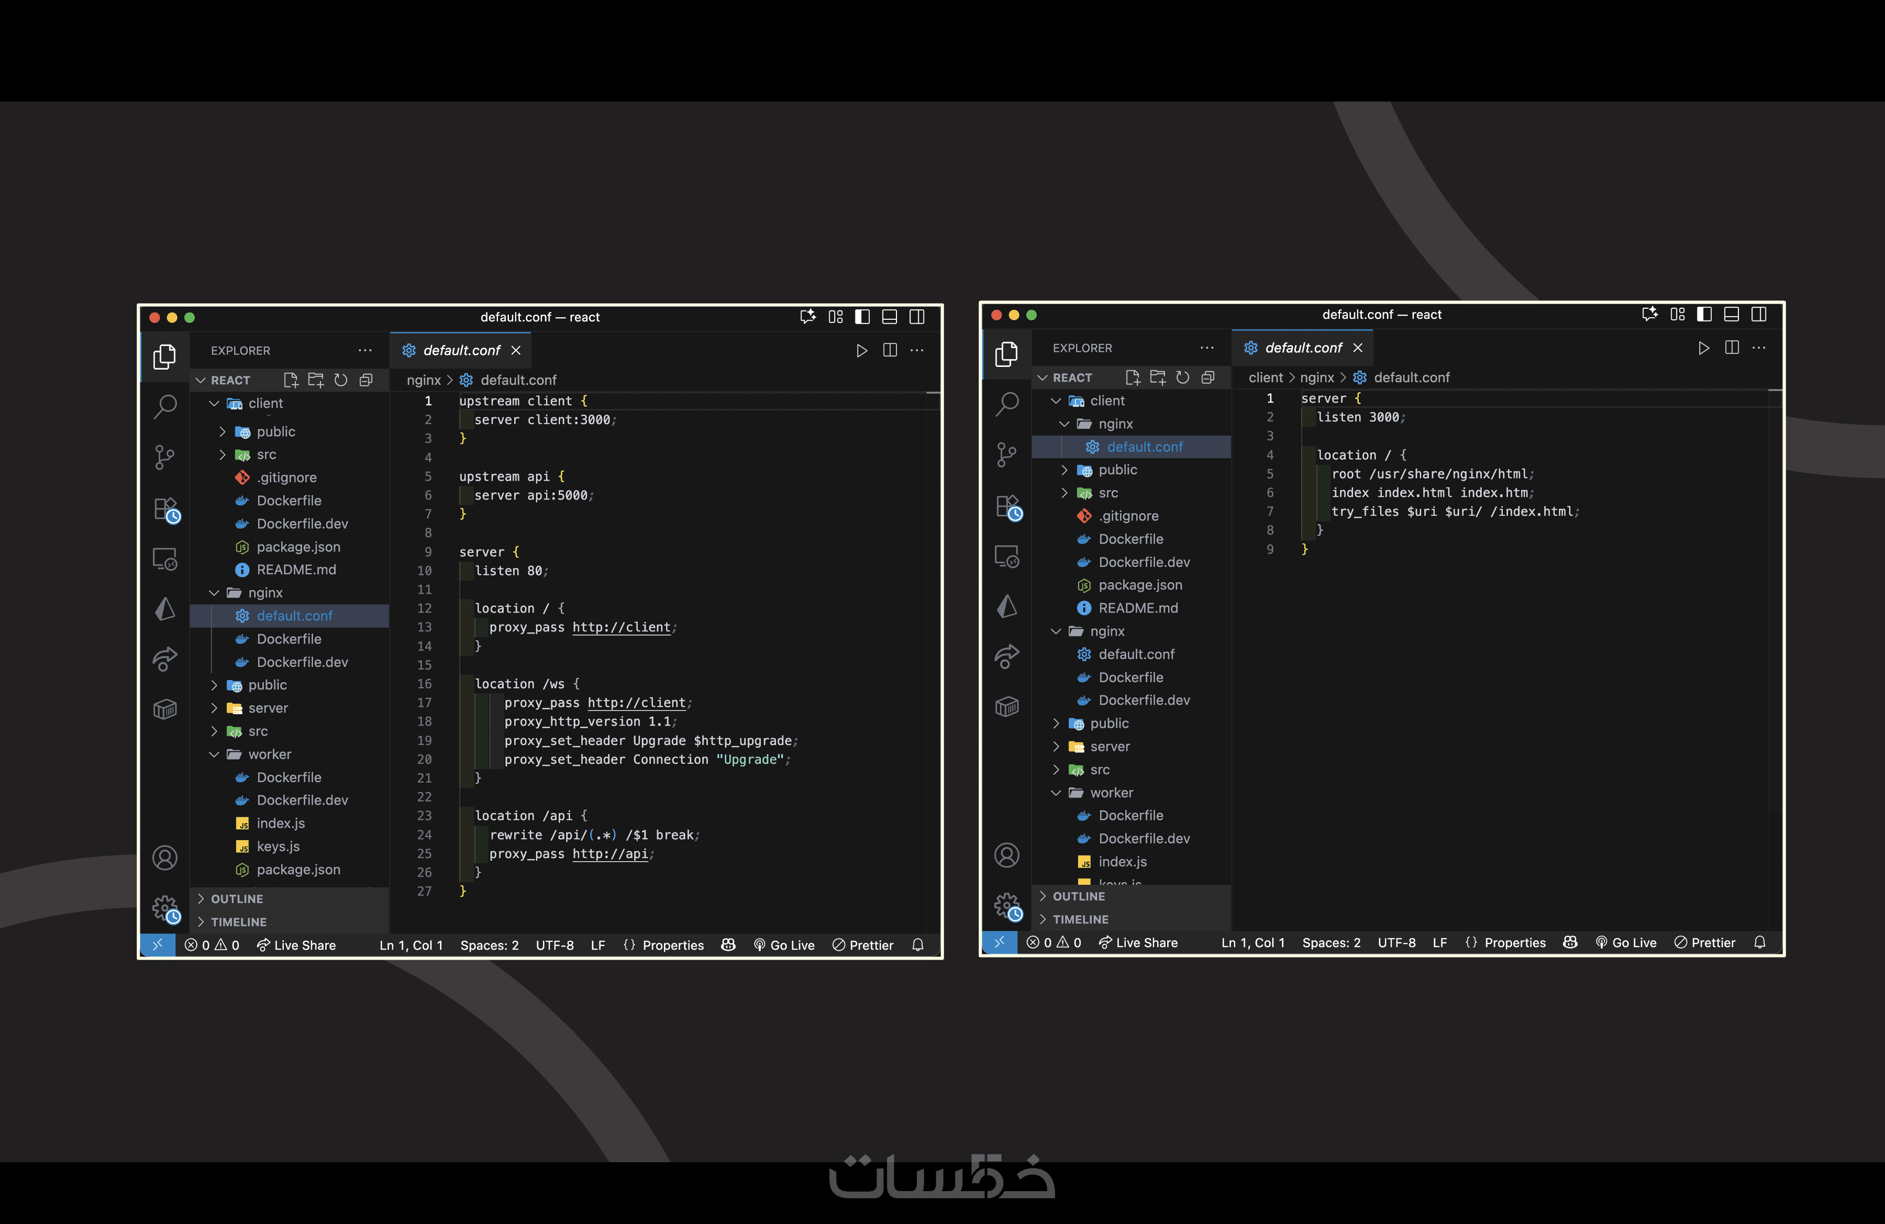1885x1224 pixels.
Task: Run file with play icon in right editor
Action: pyautogui.click(x=1703, y=348)
